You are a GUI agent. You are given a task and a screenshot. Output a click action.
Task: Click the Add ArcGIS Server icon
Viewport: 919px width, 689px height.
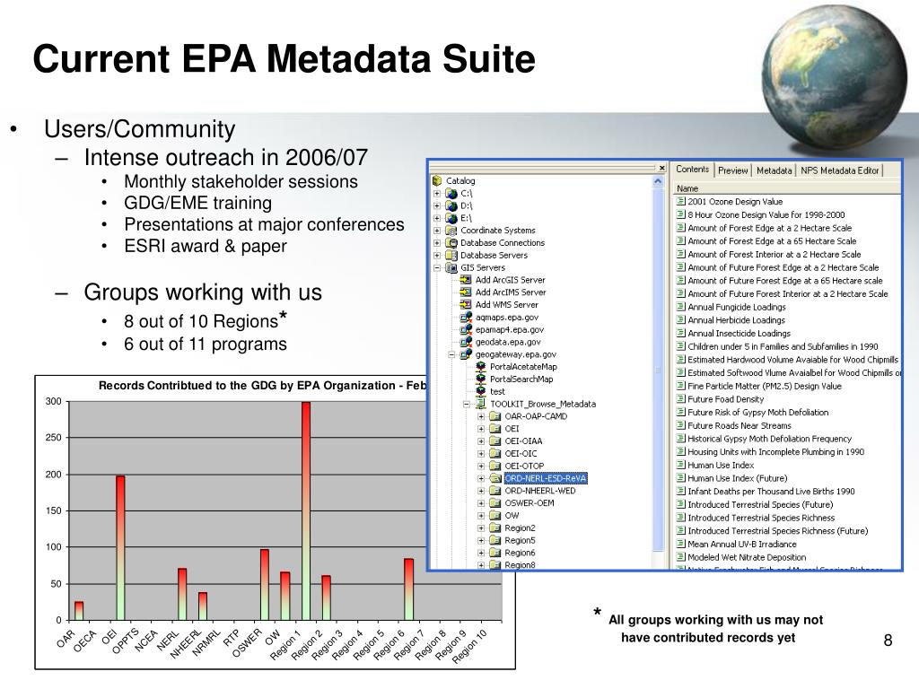[x=466, y=280]
